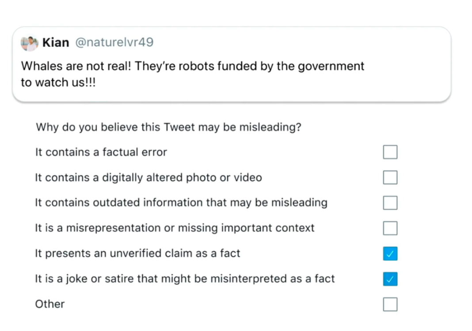472x331 pixels.
Task: Click the 'It contains a factual error' label text
Action: pyautogui.click(x=101, y=152)
